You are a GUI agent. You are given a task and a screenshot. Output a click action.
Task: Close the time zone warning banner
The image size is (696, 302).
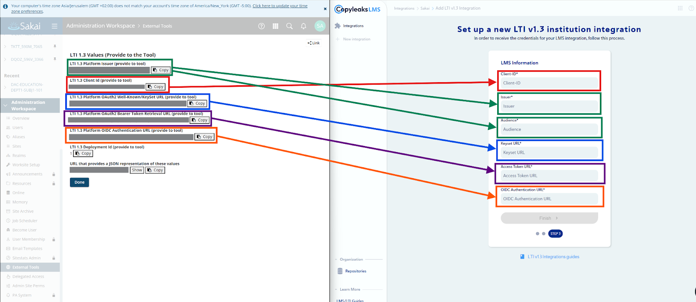(325, 9)
